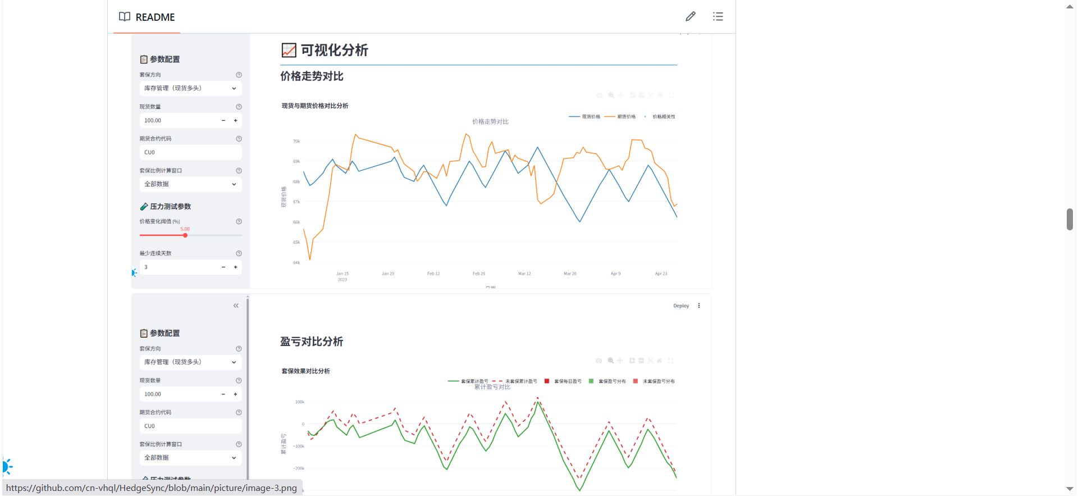Image resolution: width=1078 pixels, height=496 pixels.
Task: Open the three-dot menu beside Deploy
Action: click(x=699, y=306)
